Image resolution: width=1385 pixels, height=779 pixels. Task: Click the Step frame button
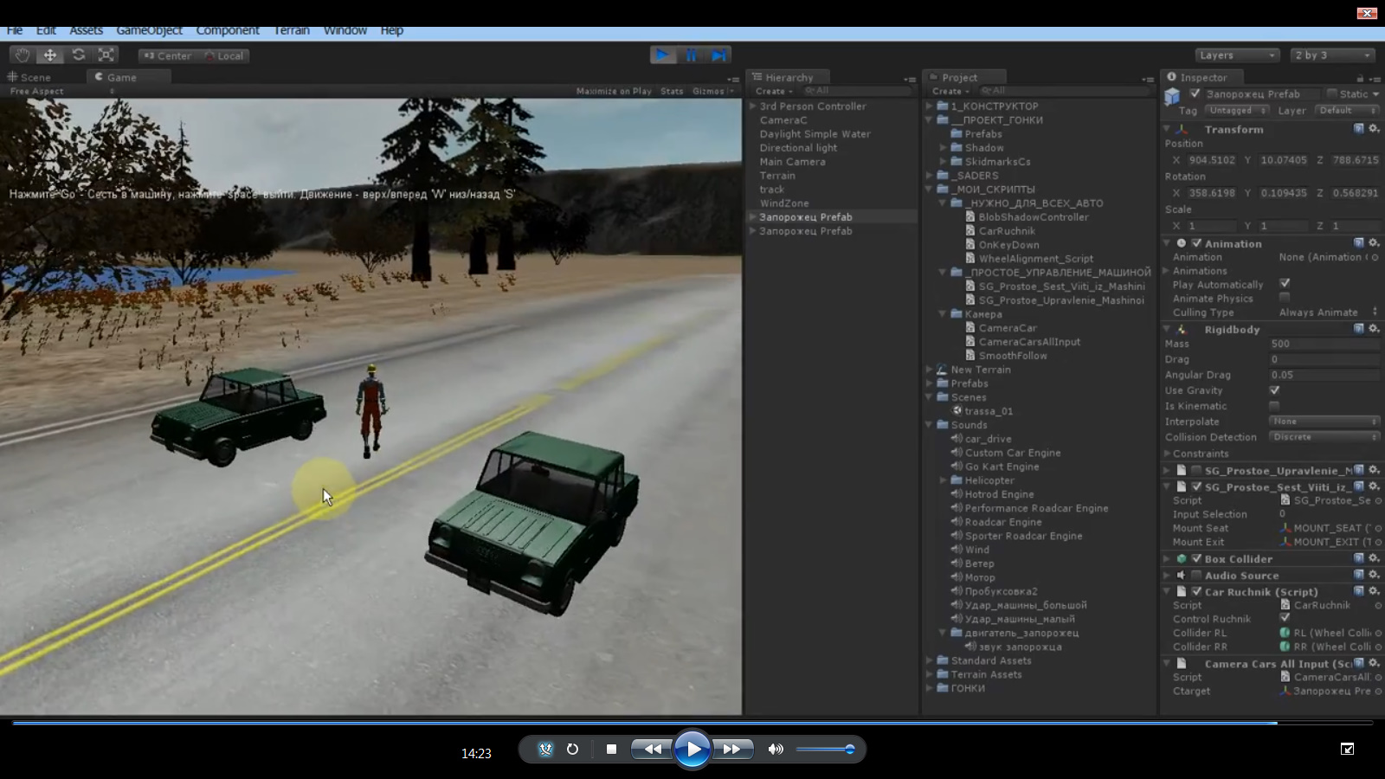(x=718, y=55)
